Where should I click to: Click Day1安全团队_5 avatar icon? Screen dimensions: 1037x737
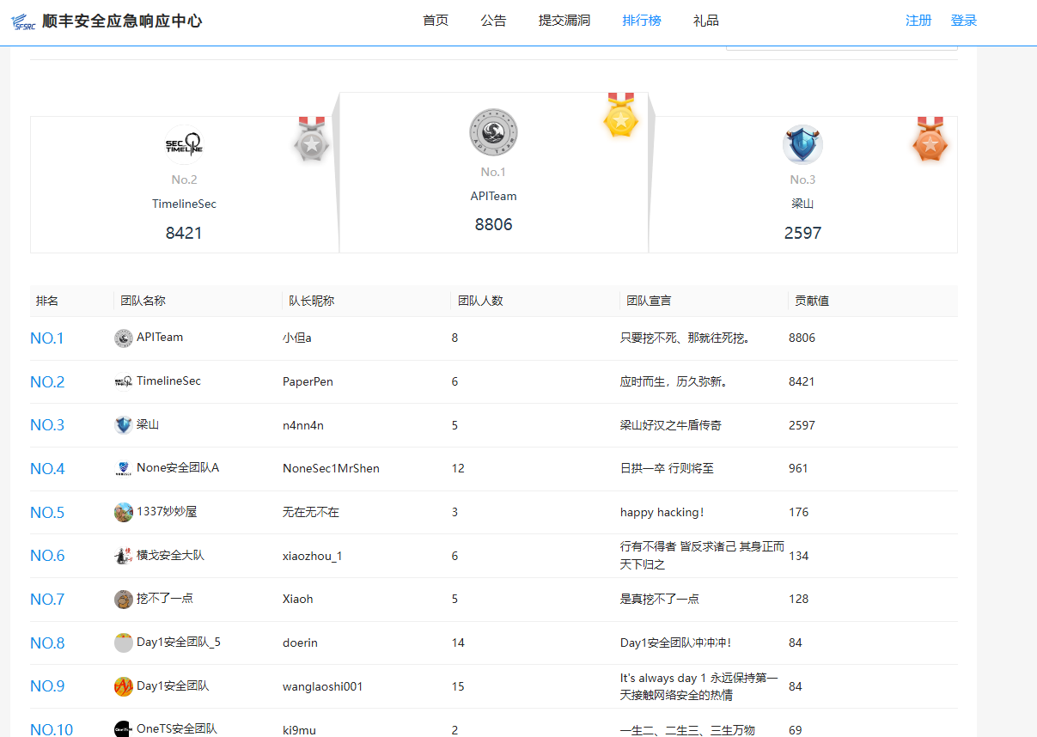(123, 643)
